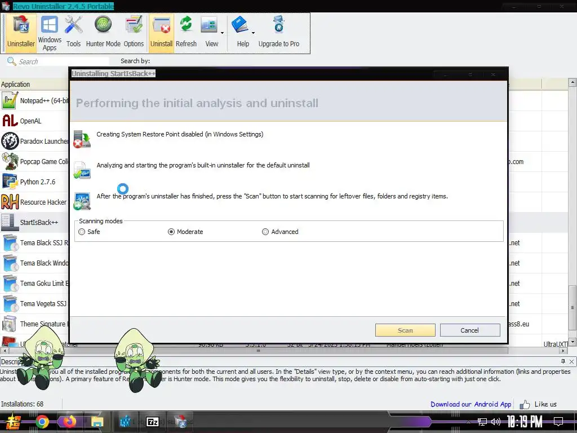Select Notepad++ in the application list
This screenshot has width=577, height=433.
click(x=34, y=100)
